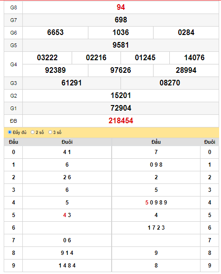The width and height of the screenshot is (221, 274).
Task: Click G6 number 0284
Action: click(186, 33)
